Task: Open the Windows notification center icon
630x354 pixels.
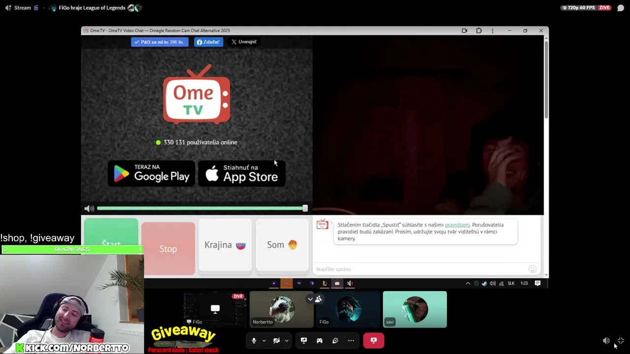Action: coord(537,283)
